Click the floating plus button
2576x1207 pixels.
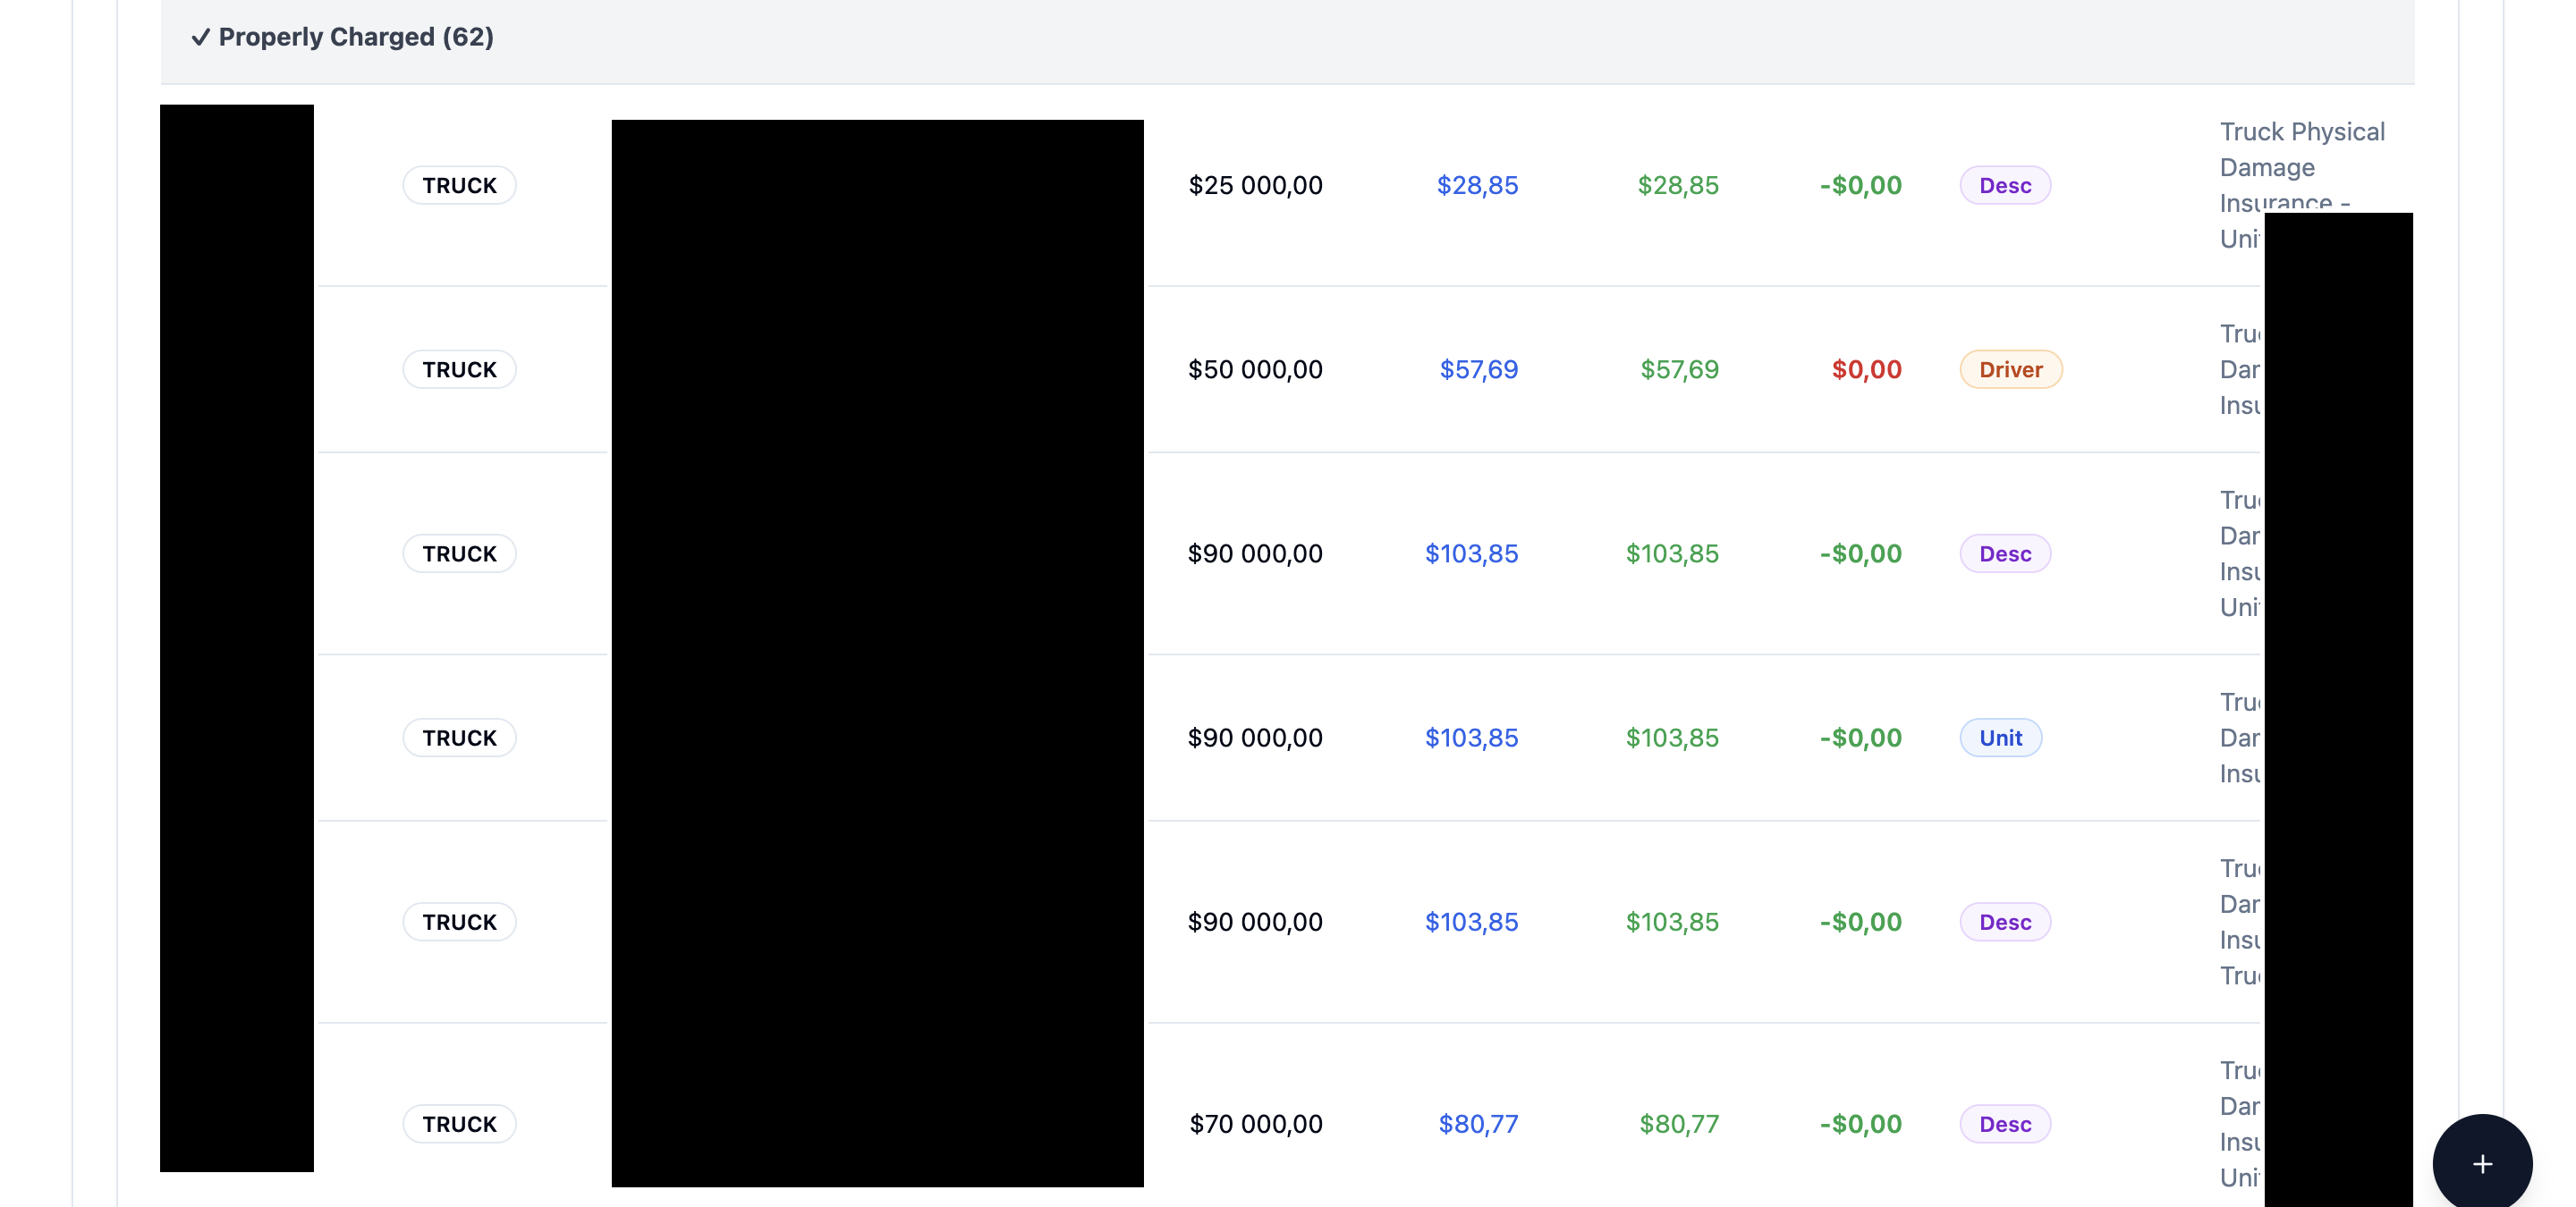click(x=2481, y=1163)
